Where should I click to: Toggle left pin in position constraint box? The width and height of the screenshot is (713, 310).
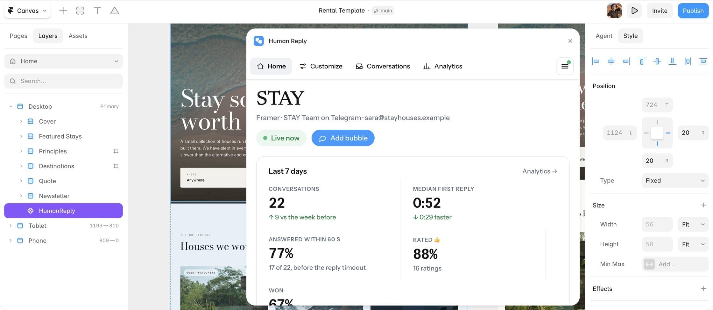point(646,133)
